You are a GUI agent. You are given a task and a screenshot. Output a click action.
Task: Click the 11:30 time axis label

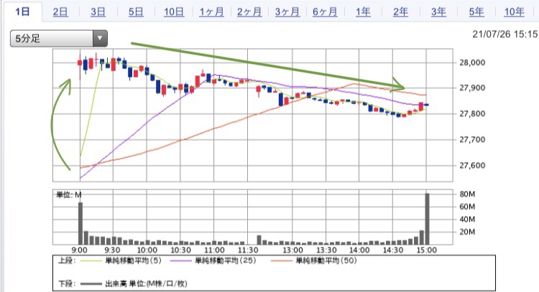pos(248,250)
